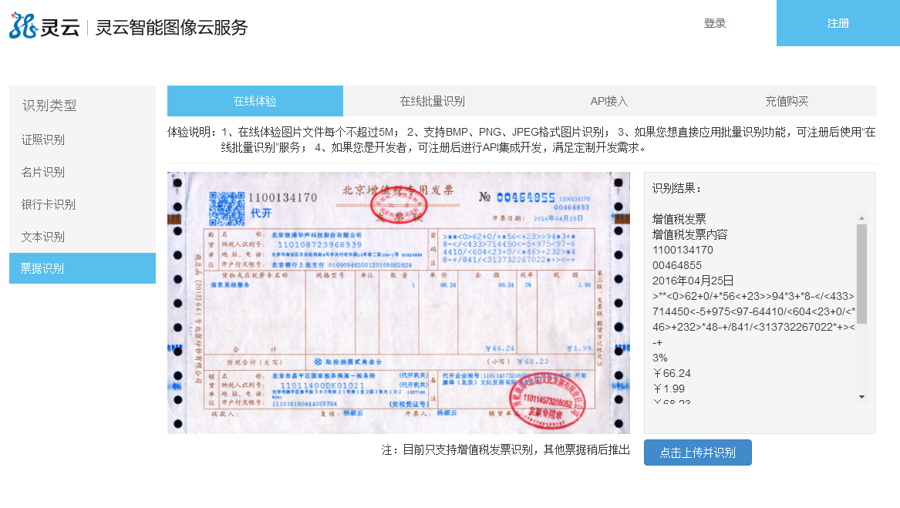Screen dimensions: 900x508
Task: Select the highlighted 票据识别 item
Action: pyautogui.click(x=43, y=268)
